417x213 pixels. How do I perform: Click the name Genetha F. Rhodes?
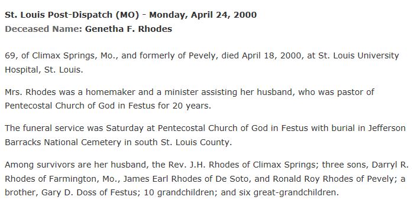pos(128,29)
